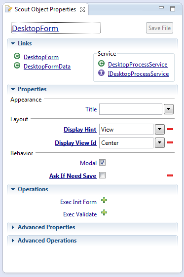Viewport: 184px width, 277px height.
Task: Click the Modal label
Action: [88, 163]
